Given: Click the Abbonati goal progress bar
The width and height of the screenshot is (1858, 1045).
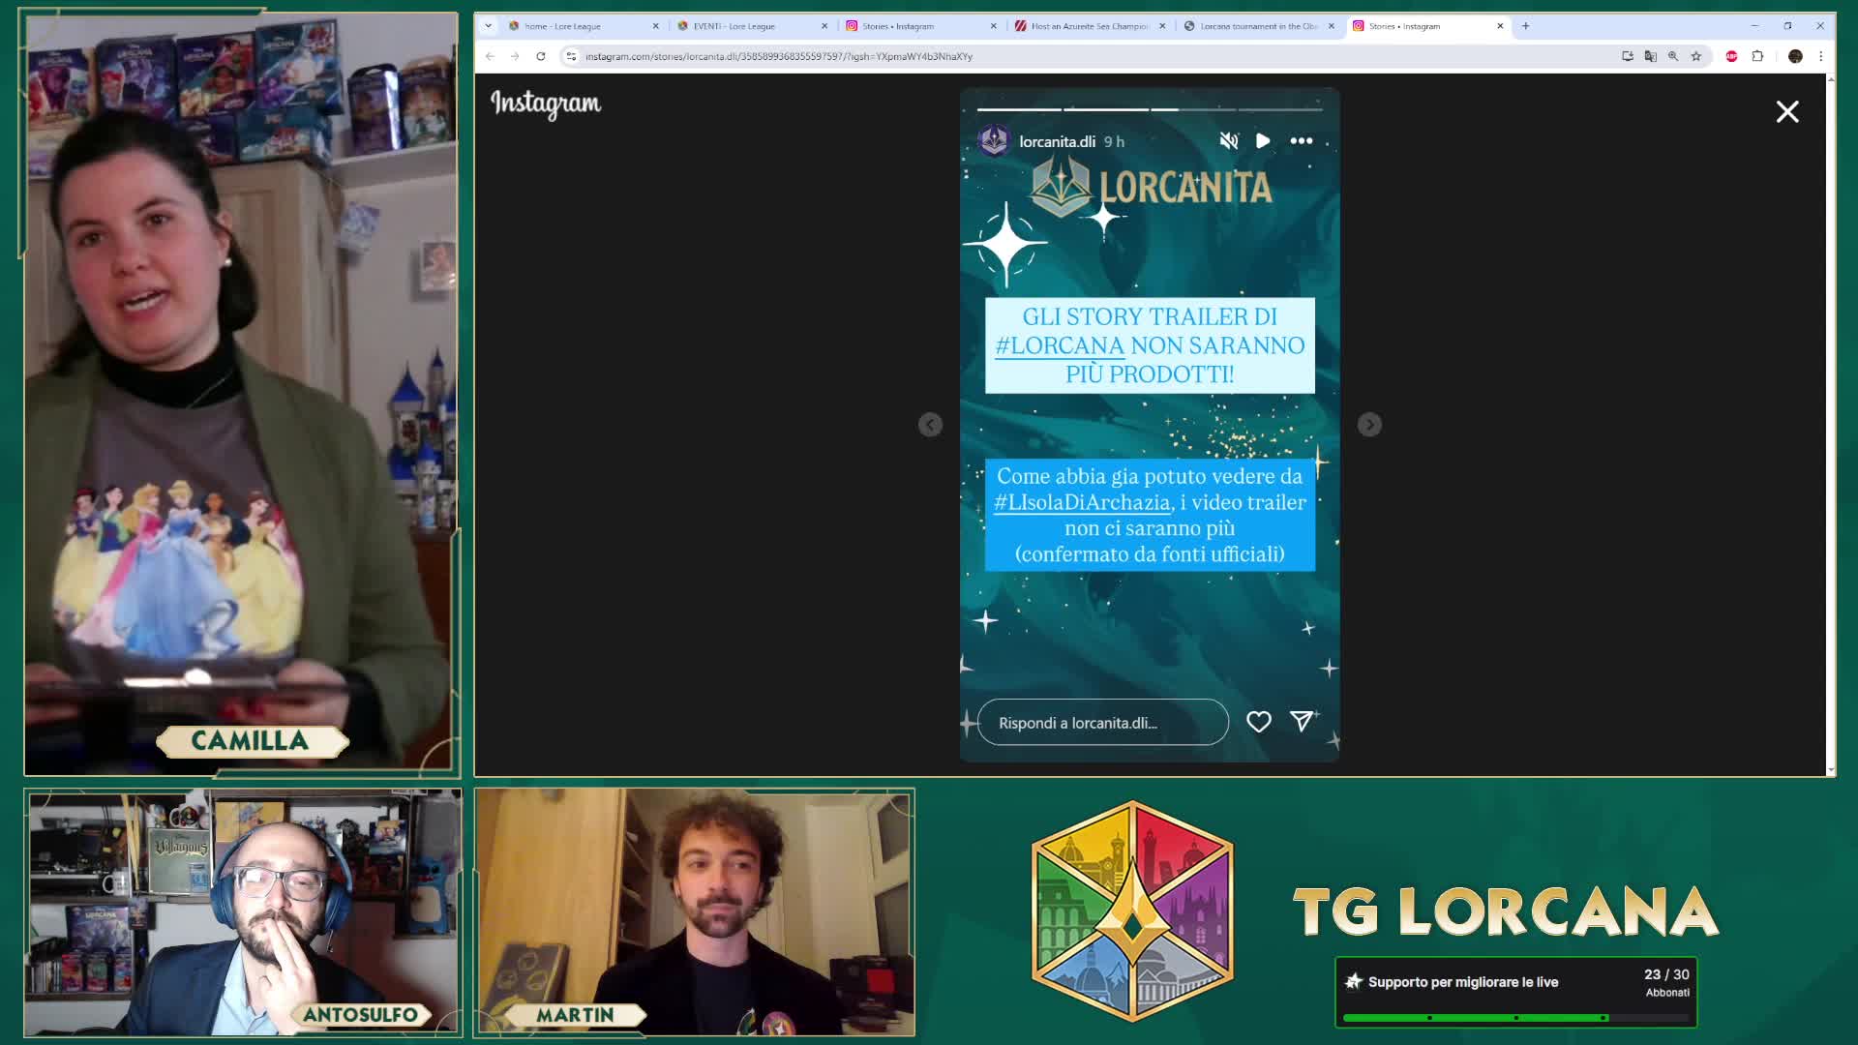Looking at the screenshot, I should 1515,1018.
